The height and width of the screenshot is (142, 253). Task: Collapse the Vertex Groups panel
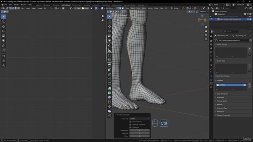221,45
